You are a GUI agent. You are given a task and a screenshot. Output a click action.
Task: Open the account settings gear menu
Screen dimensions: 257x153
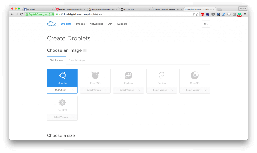[205, 24]
